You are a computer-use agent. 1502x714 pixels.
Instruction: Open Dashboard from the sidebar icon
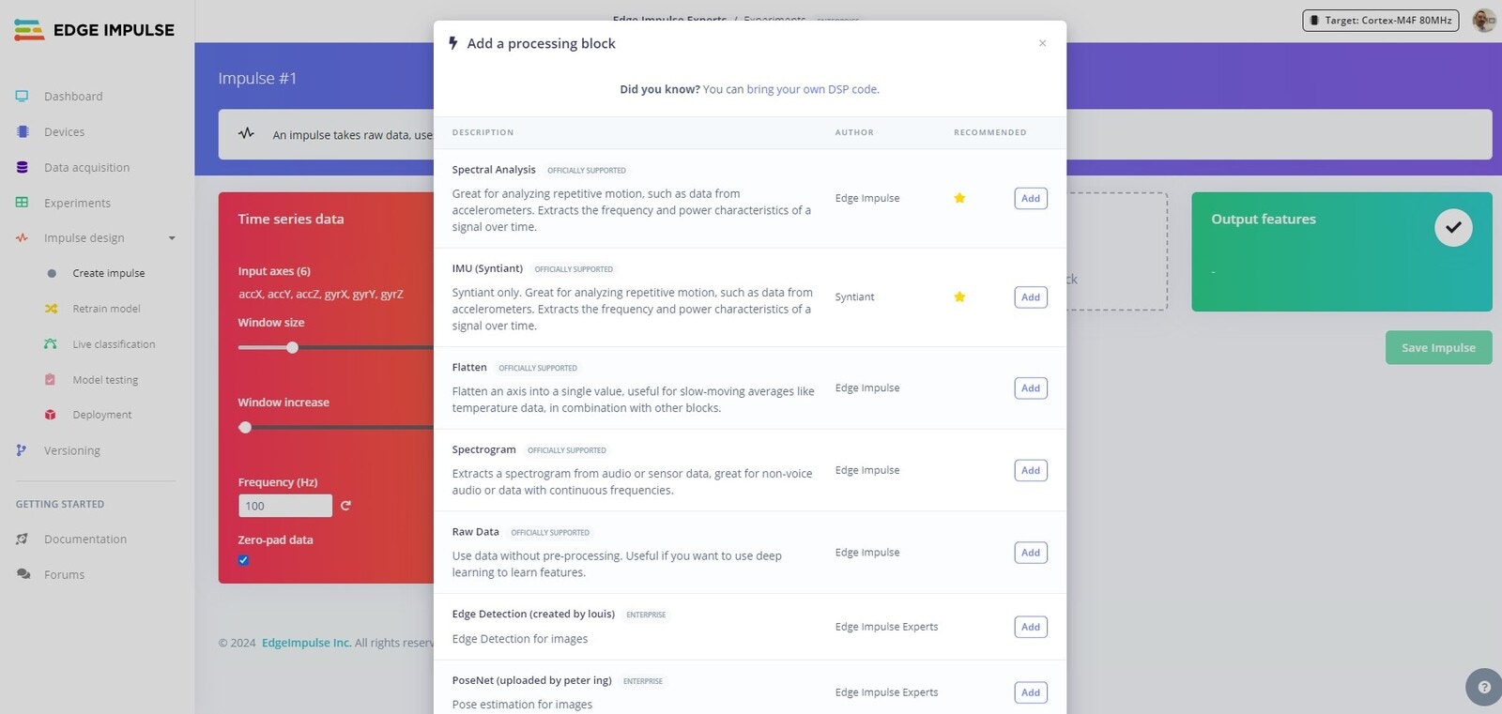(22, 96)
